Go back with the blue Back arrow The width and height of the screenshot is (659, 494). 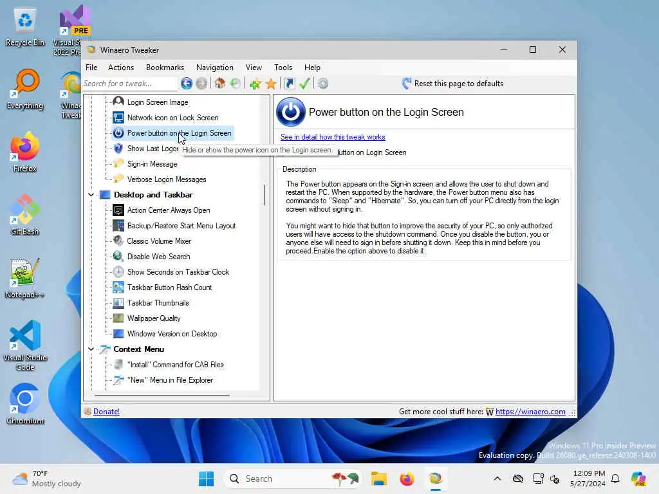pyautogui.click(x=187, y=84)
